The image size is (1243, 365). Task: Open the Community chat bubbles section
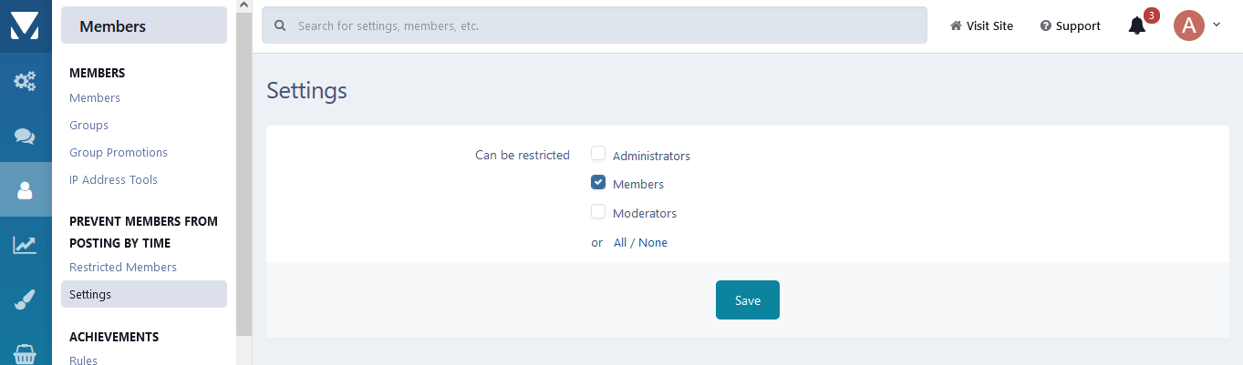click(25, 137)
